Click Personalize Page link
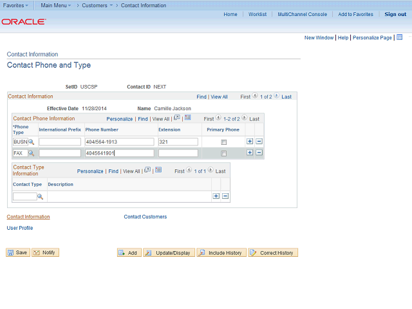Image resolution: width=412 pixels, height=309 pixels. tap(372, 38)
